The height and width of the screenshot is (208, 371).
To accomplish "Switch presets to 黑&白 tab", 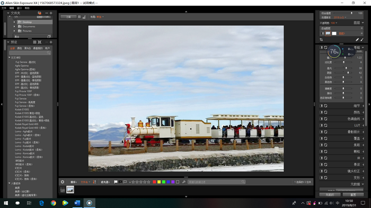I will point(28,48).
